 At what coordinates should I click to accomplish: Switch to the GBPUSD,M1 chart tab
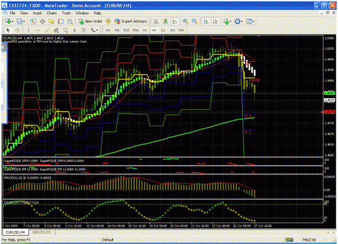pos(42,232)
